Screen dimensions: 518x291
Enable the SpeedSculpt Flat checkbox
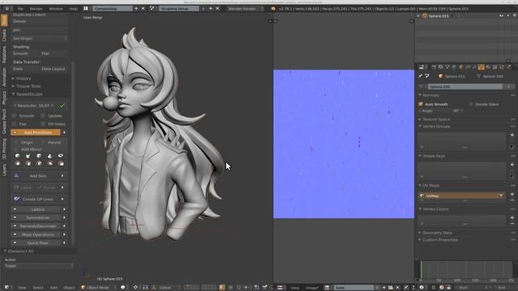click(15, 124)
